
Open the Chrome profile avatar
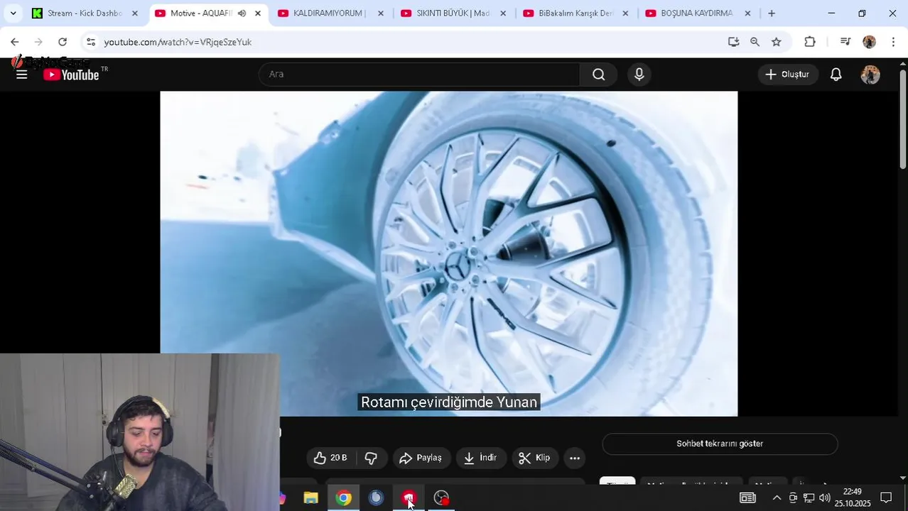coord(870,42)
